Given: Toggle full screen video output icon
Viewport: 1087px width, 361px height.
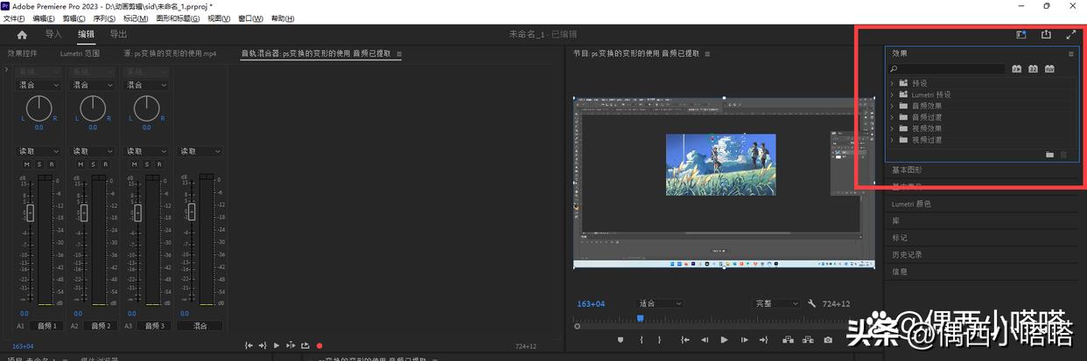Looking at the screenshot, I should click(1071, 35).
